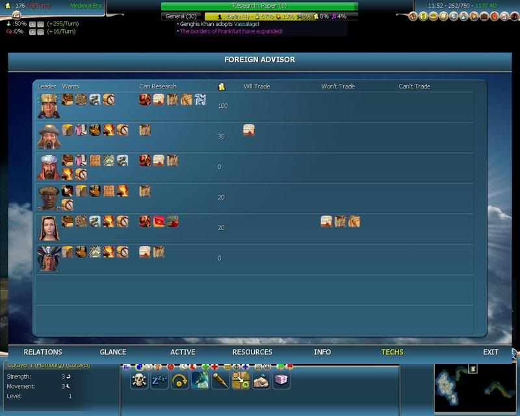Click the anchor filter icon
The image size is (520, 416).
click(x=236, y=367)
